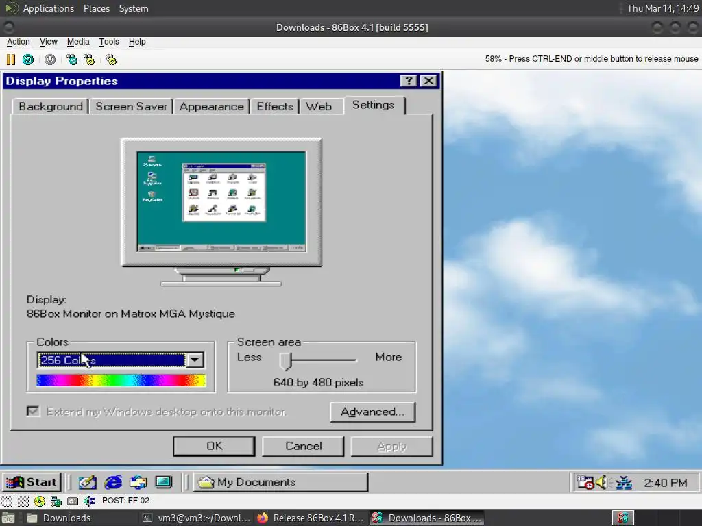
Task: Click the show desktop icon on the host bottom panel
Action: point(8,518)
